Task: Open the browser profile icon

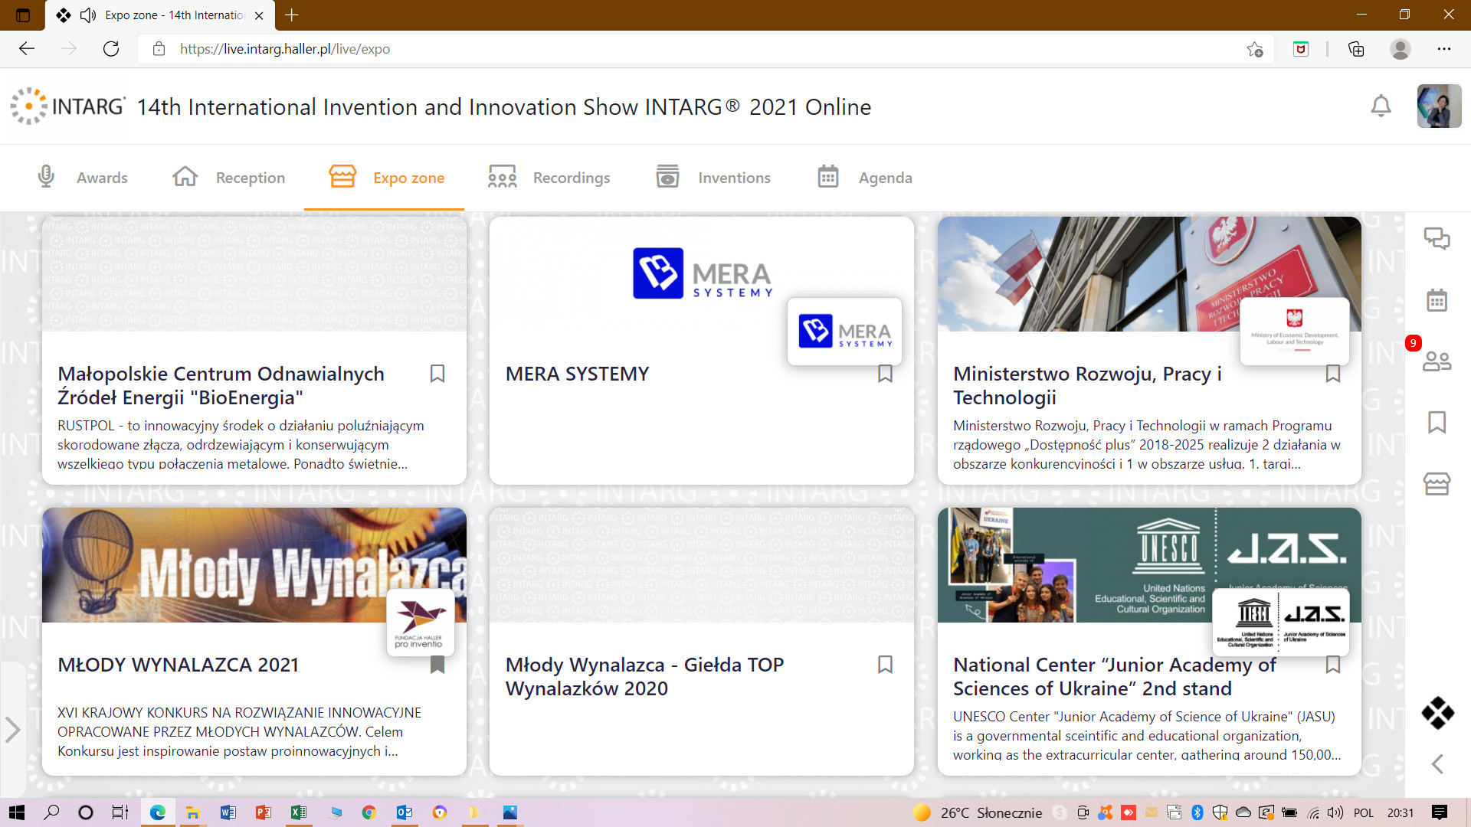Action: (x=1400, y=49)
